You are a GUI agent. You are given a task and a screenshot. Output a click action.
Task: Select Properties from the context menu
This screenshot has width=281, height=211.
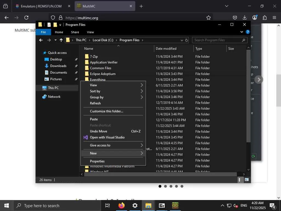tap(113, 161)
